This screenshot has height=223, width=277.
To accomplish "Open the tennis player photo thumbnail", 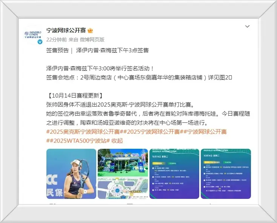I will tap(71, 174).
